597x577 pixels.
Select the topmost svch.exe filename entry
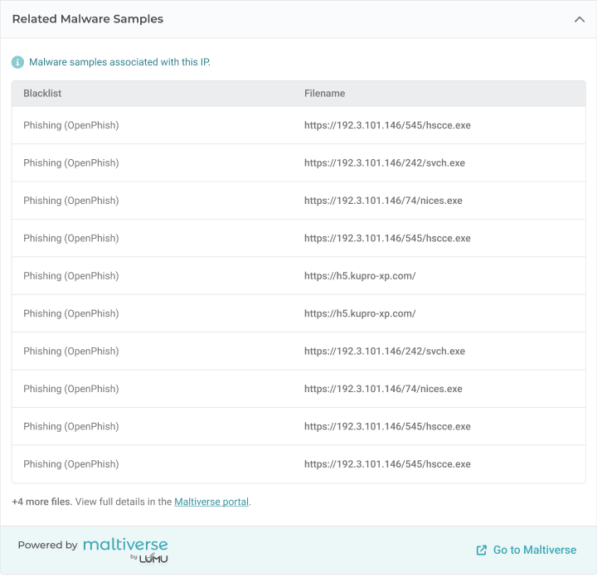click(x=384, y=163)
